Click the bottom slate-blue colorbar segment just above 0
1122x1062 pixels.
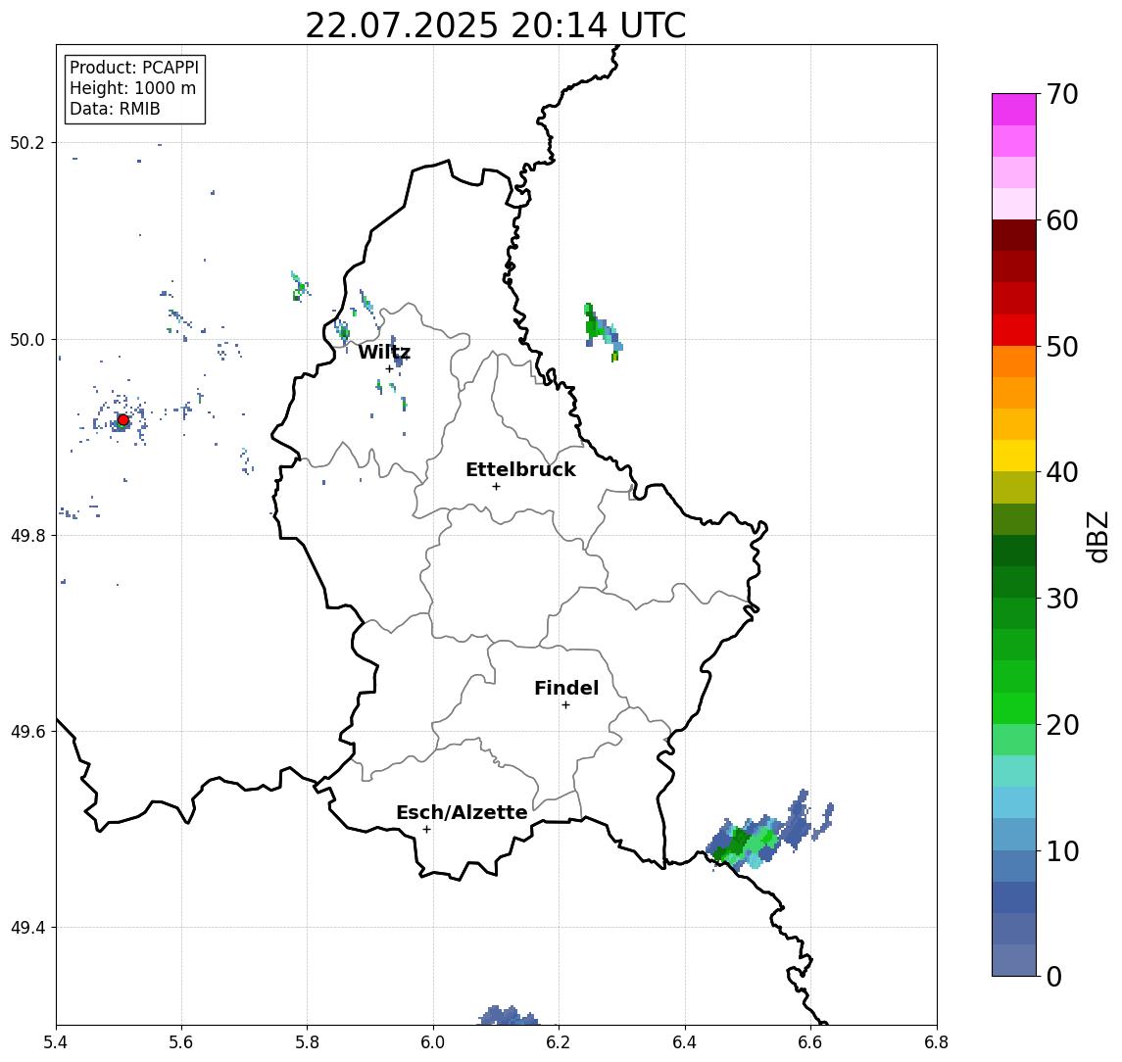pos(1014,960)
